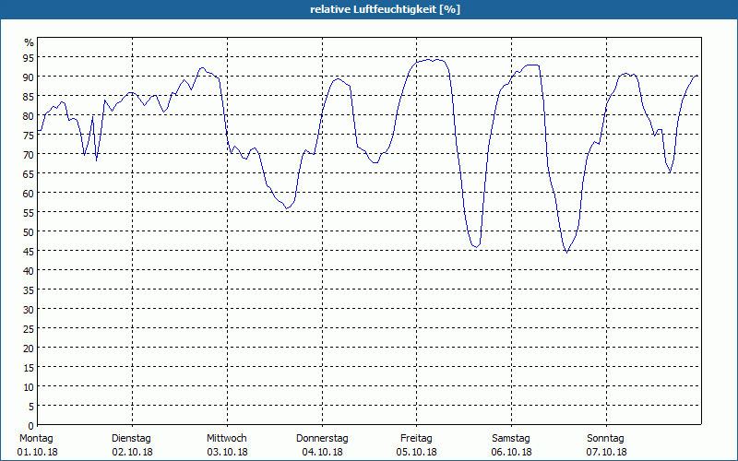Screen dimensions: 738x461
Task: Click the Samstag day label
Action: (511, 439)
